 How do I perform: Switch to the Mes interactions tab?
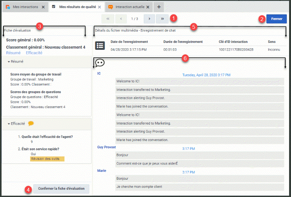click(24, 7)
